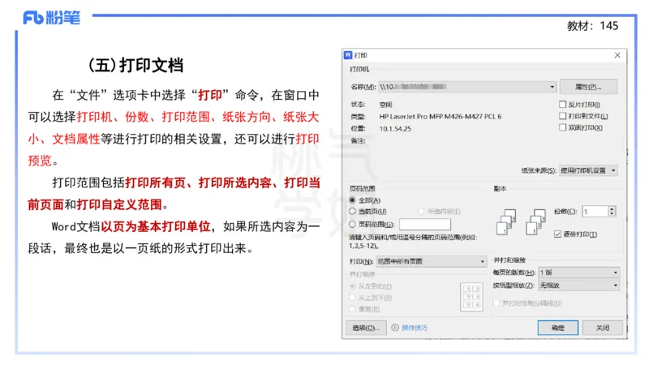Image resolution: width=649 pixels, height=365 pixels.
Task: Open the 纸张来源 dropdown
Action: [x=588, y=170]
